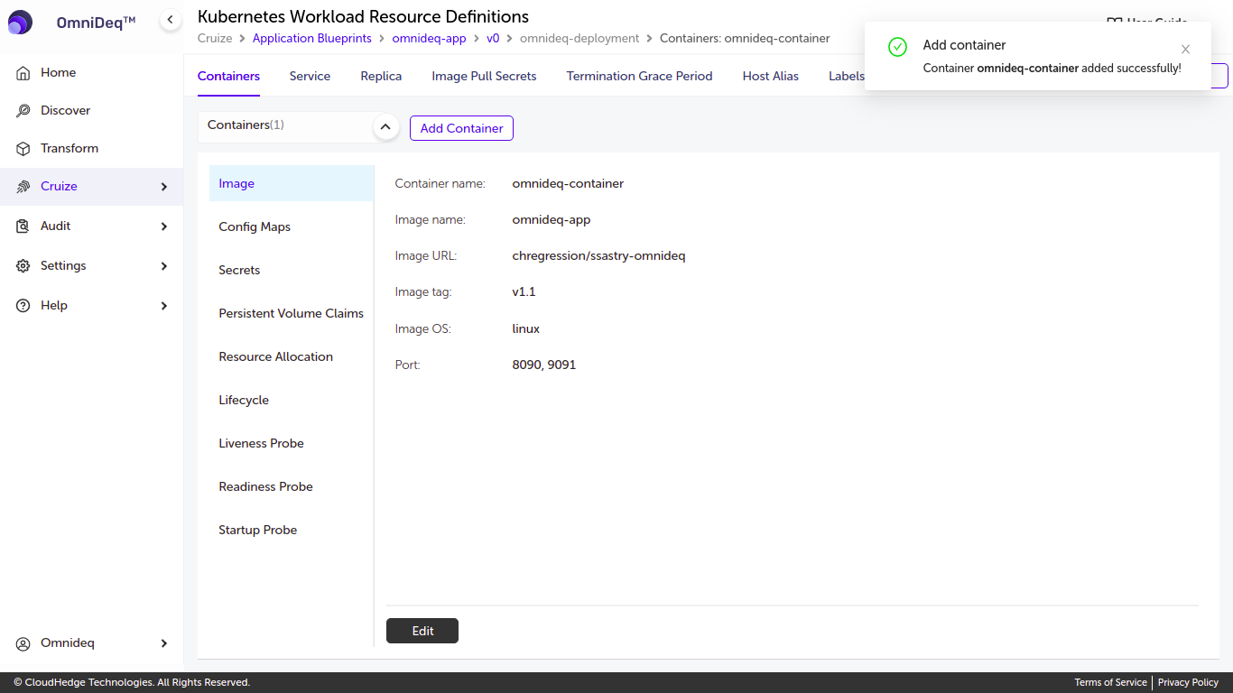Click the Settings gear icon
This screenshot has width=1233, height=693.
[x=23, y=265]
